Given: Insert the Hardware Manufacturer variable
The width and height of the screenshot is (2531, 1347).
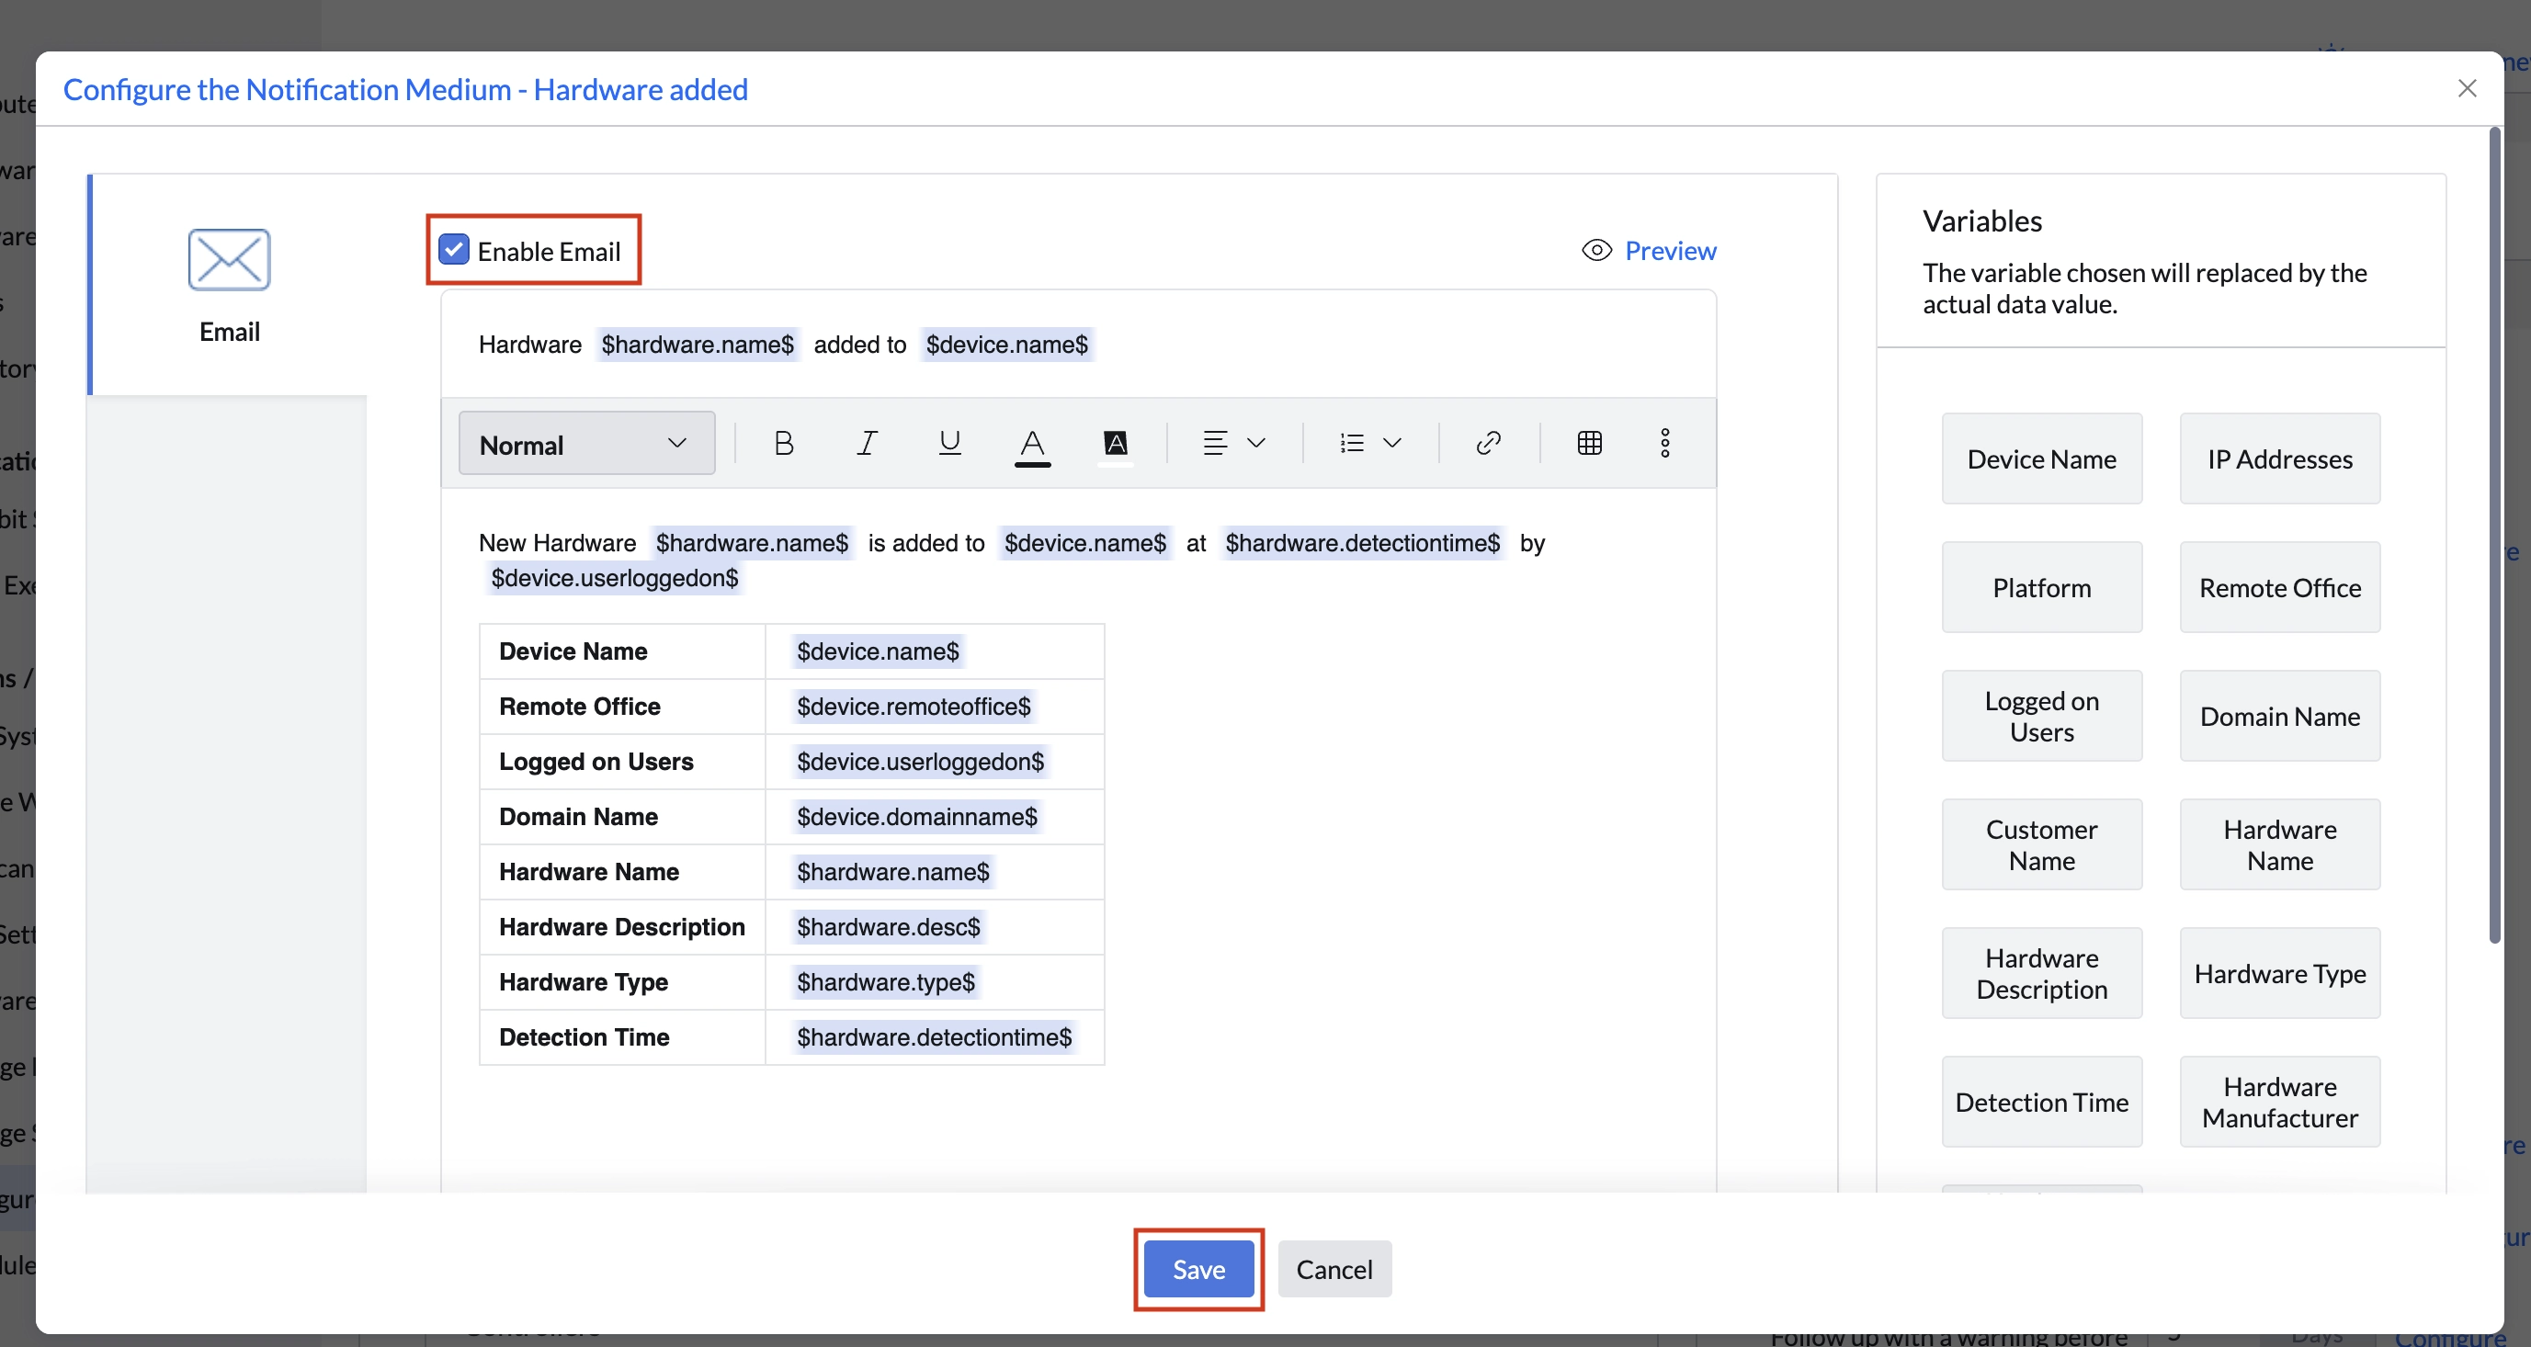Looking at the screenshot, I should pos(2279,1103).
